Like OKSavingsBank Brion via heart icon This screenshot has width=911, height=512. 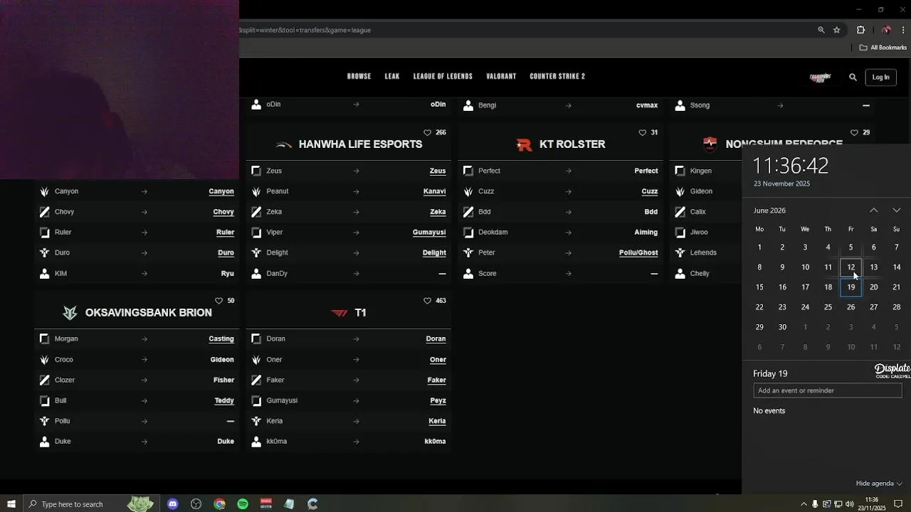pyautogui.click(x=218, y=301)
